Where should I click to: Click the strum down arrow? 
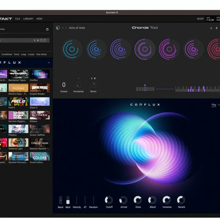92,78
